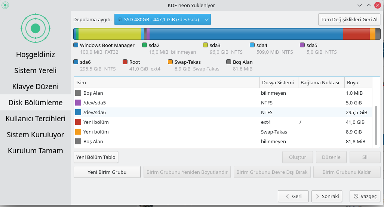Screen dimensions: 384x207
Task: Click the gray Boş Alan legend swatch
Action: [x=229, y=62]
